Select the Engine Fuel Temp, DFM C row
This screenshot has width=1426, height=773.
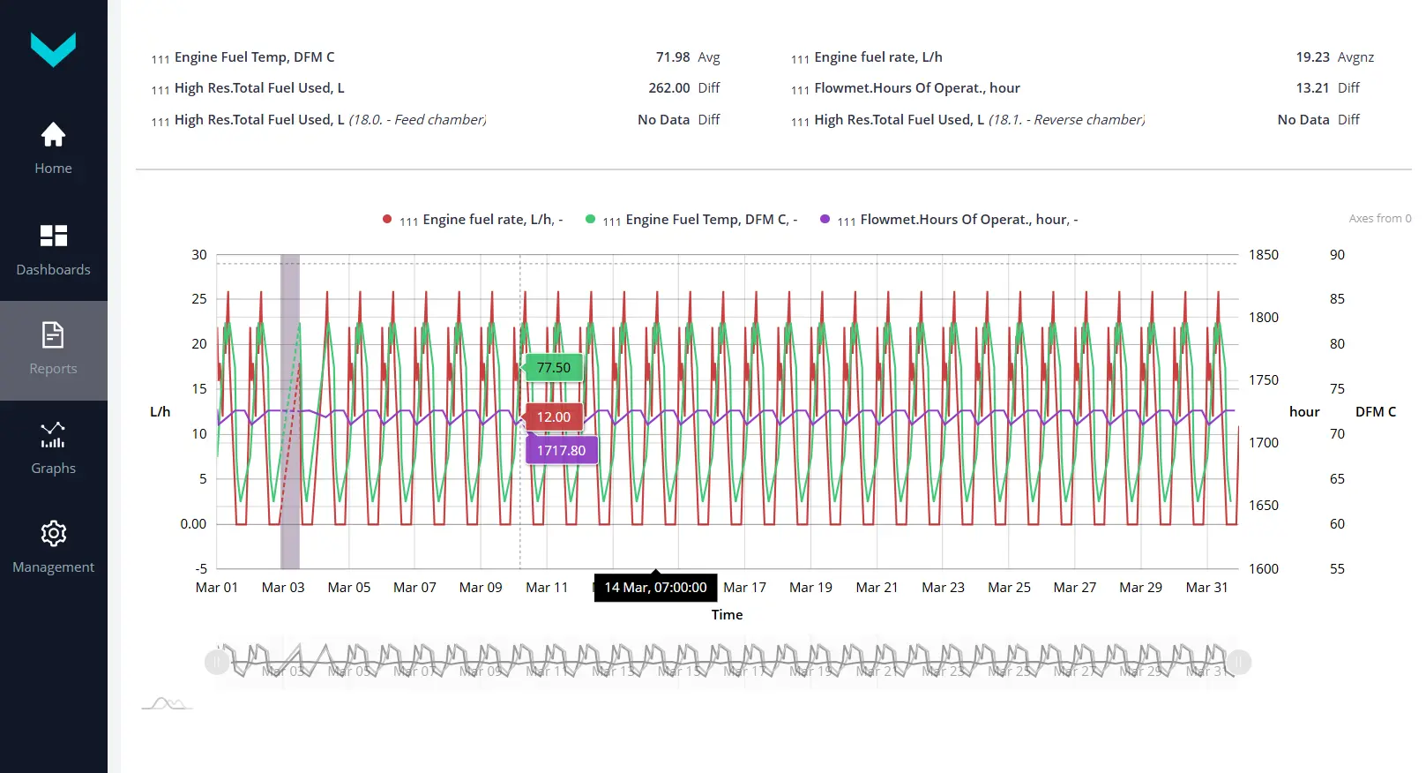[436, 57]
